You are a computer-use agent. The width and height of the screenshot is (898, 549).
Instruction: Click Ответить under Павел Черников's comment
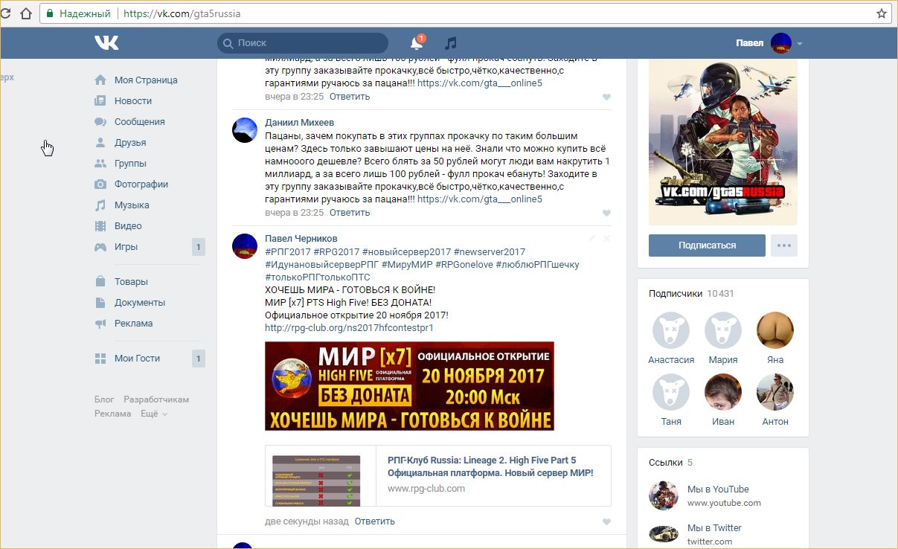(x=374, y=521)
